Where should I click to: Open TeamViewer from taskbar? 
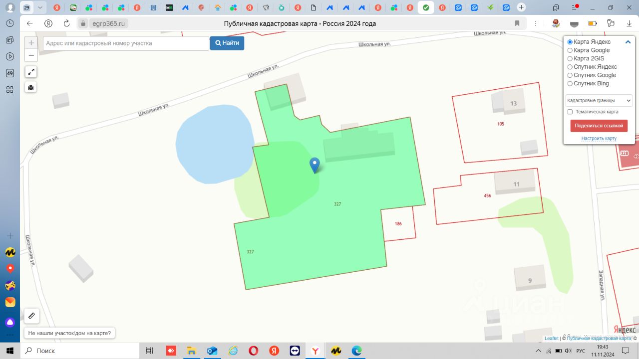click(295, 351)
